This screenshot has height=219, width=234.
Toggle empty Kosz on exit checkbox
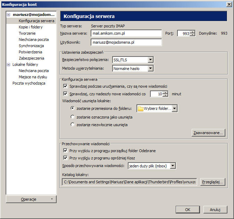pos(65,158)
